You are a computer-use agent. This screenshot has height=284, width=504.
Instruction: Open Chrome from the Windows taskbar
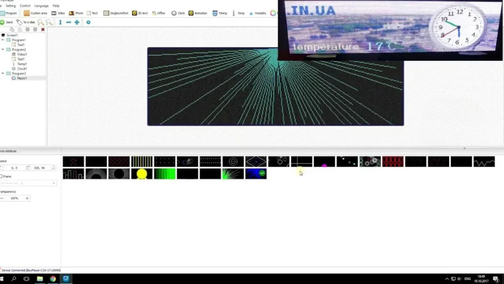pos(53,279)
